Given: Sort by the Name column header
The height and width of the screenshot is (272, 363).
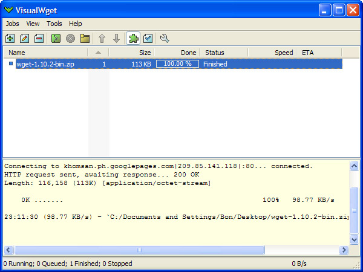Looking at the screenshot, I should [x=45, y=53].
